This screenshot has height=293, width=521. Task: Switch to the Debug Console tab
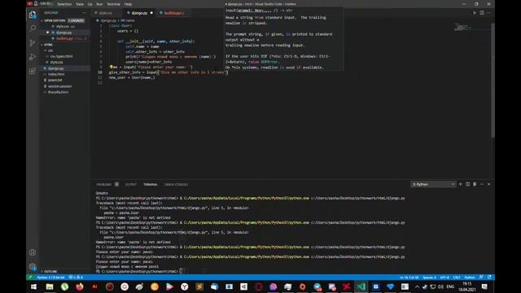point(176,185)
